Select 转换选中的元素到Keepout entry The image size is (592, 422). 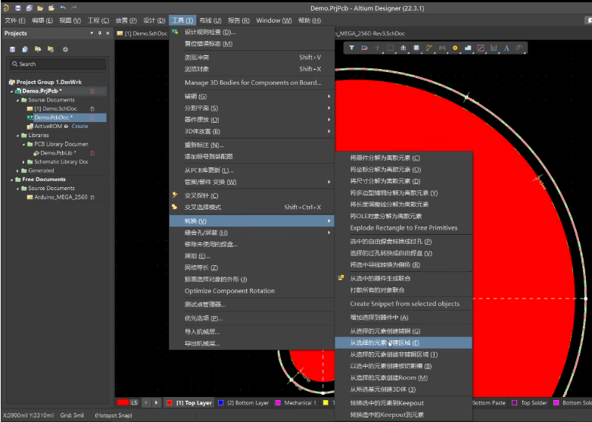(403, 403)
